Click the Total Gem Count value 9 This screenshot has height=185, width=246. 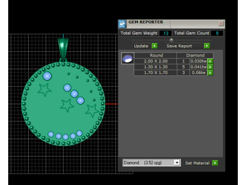(x=217, y=33)
